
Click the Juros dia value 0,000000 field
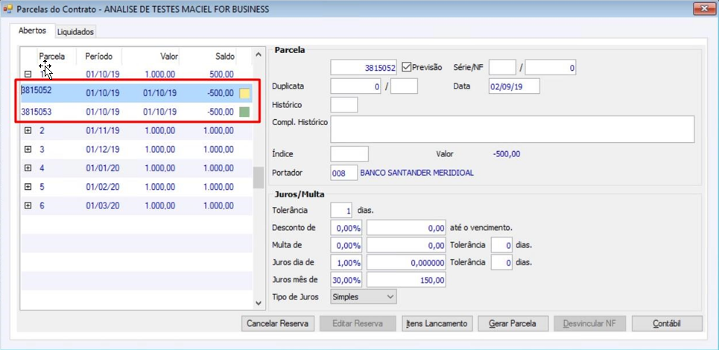(406, 263)
